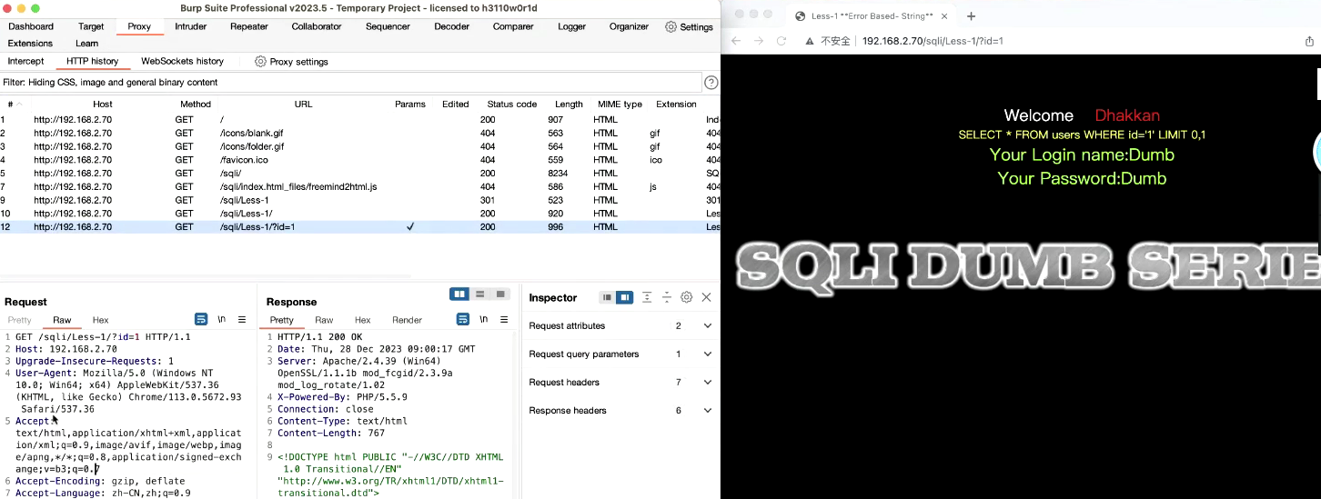
Task: Click the browser address bar URL
Action: 933,41
